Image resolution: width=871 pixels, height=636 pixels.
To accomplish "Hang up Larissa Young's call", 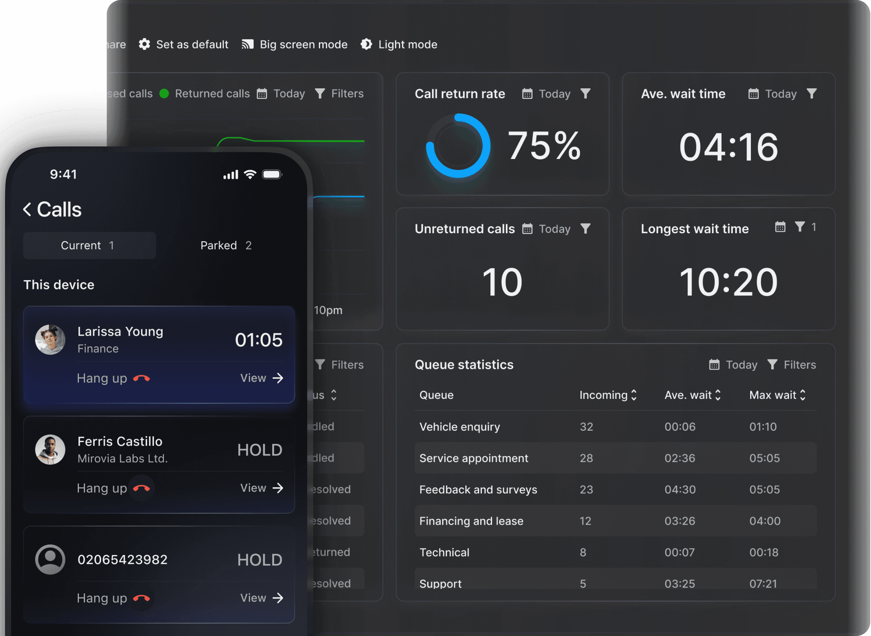I will pos(141,378).
